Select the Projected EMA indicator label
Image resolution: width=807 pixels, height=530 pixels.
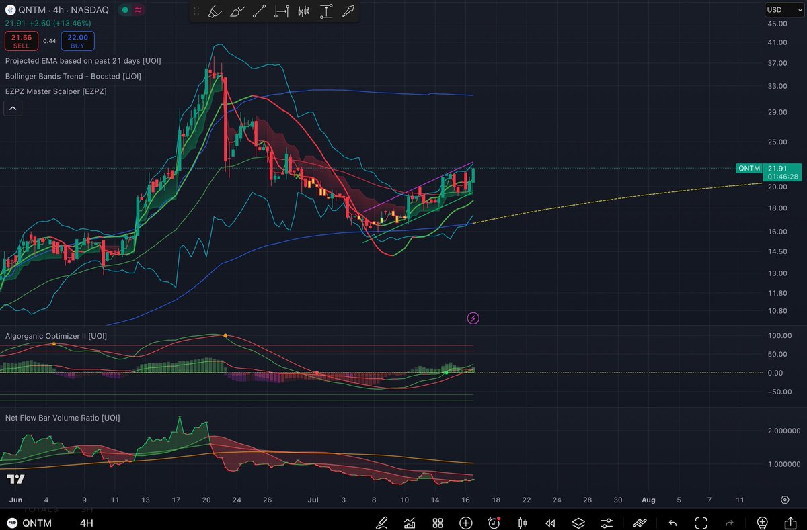pos(83,61)
